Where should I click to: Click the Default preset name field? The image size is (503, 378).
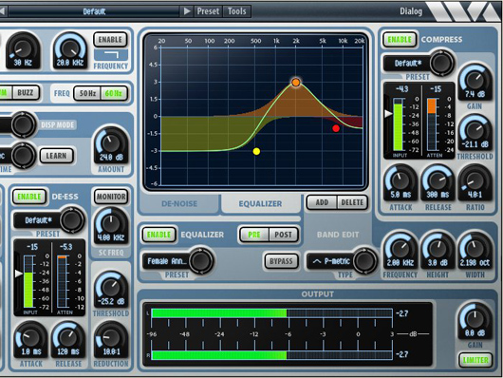(94, 11)
